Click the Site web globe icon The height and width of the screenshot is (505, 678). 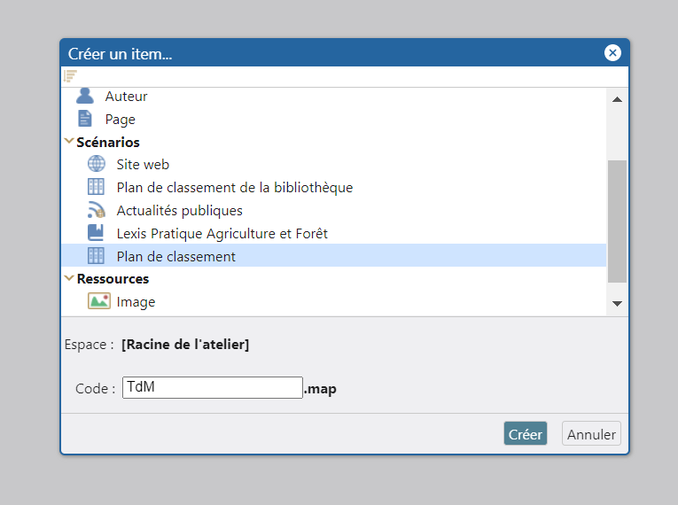(96, 164)
